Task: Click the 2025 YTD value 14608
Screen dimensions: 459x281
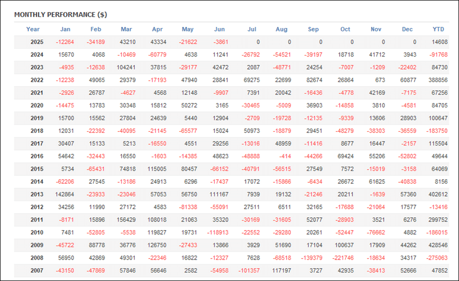Action: pos(440,42)
